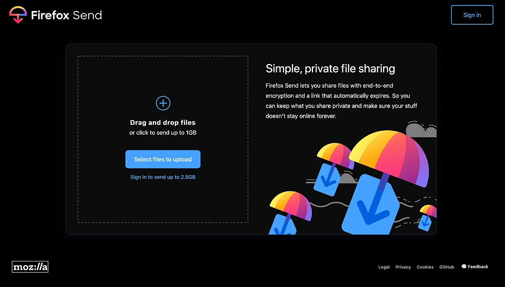Open the Feedback link text
505x287 pixels.
tap(478, 266)
